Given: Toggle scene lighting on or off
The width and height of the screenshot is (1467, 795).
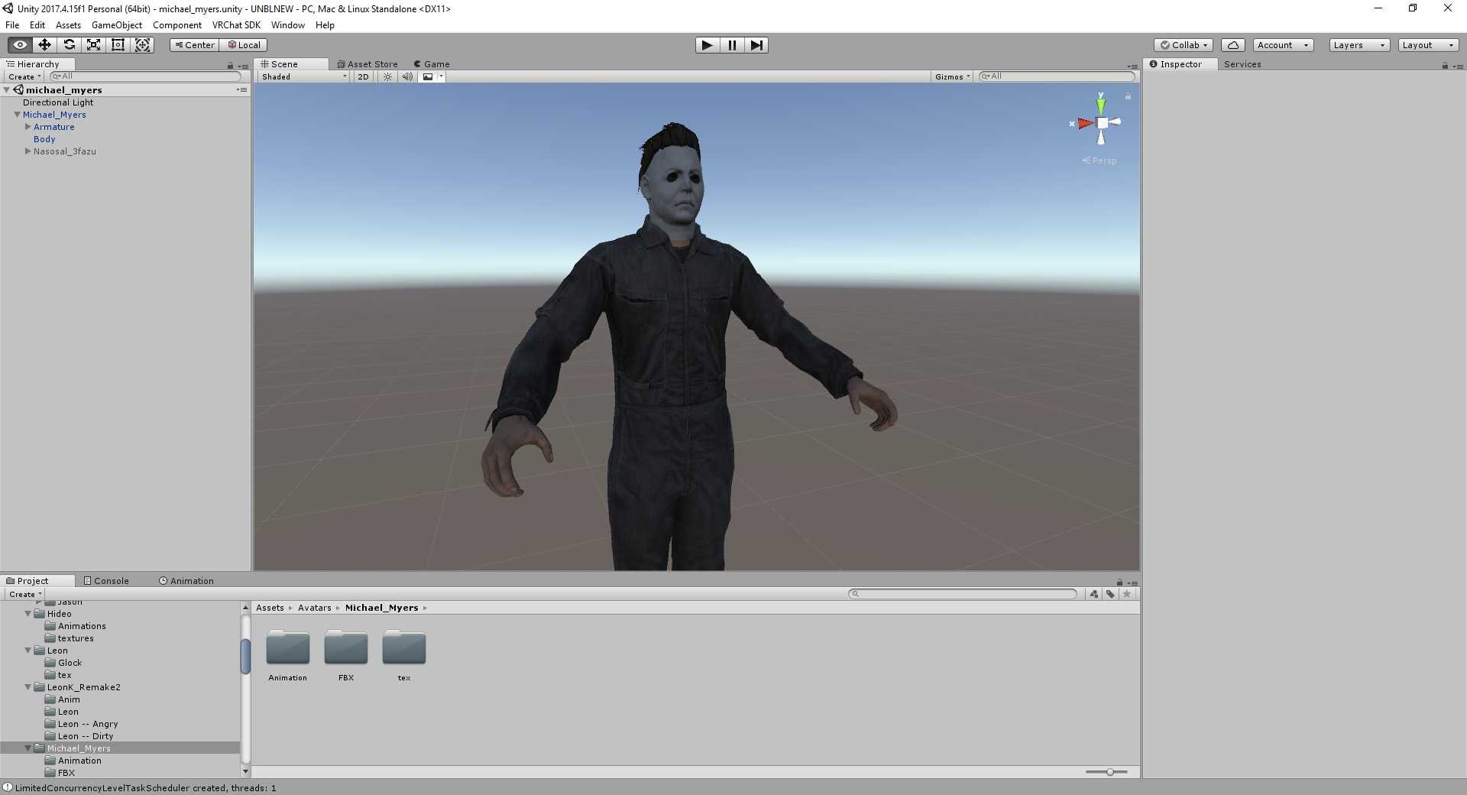Looking at the screenshot, I should 387,76.
